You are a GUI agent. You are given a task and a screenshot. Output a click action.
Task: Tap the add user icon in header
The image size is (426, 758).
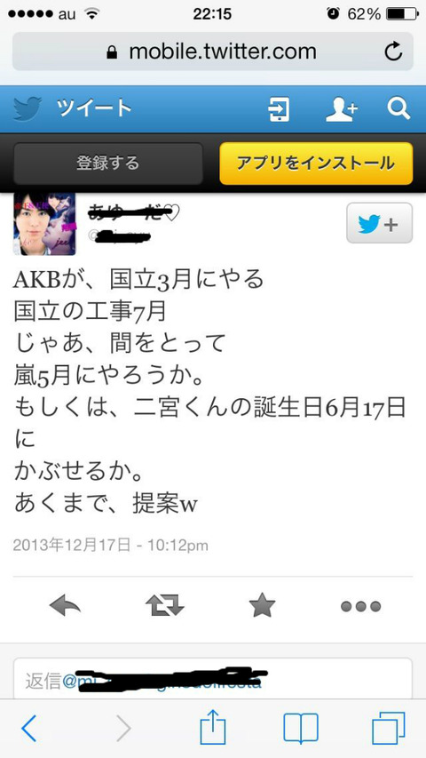tap(342, 109)
